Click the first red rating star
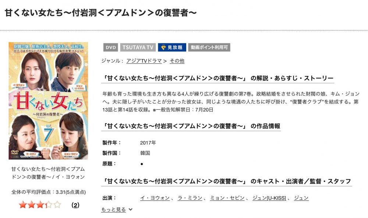The image size is (368, 218). [x=23, y=205]
